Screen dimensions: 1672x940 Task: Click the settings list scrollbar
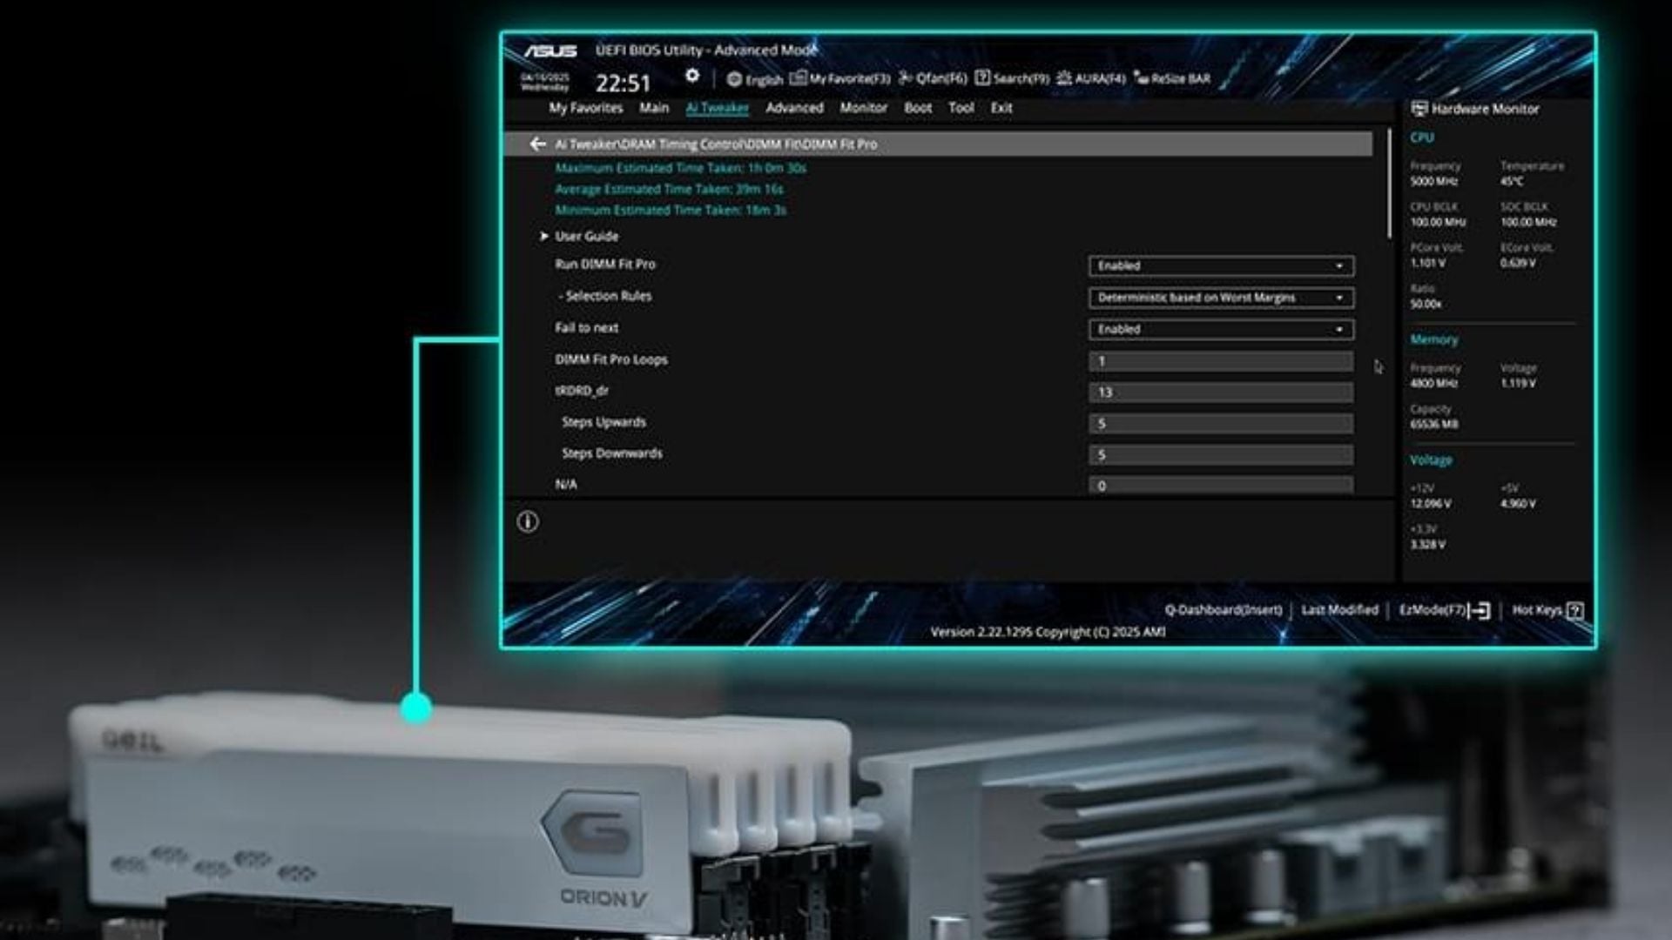[x=1389, y=183]
